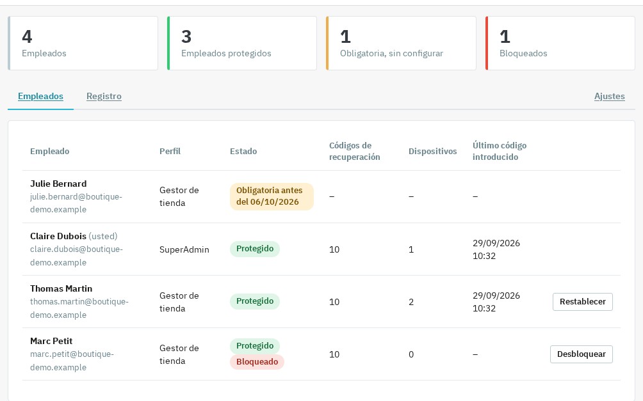Click the 'Códigos de recuperación' column header

354,151
